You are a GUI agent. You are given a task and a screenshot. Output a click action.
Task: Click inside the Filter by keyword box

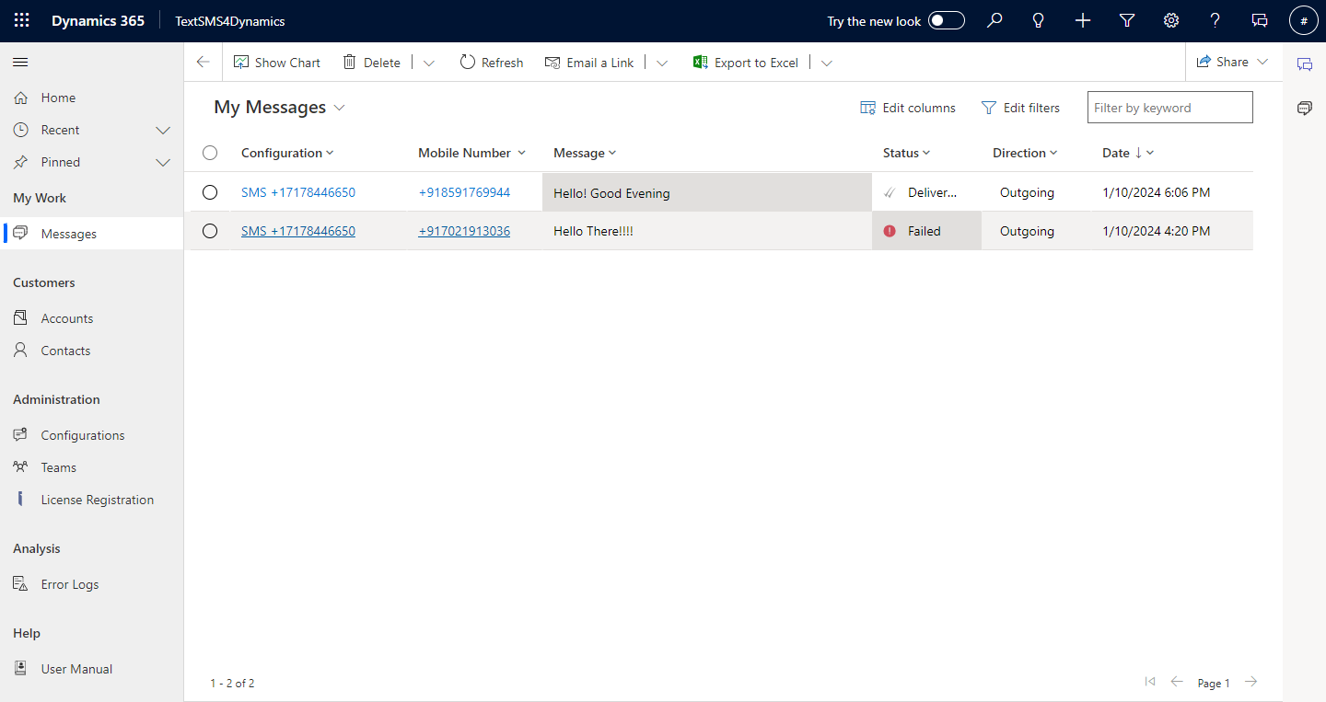(x=1169, y=107)
